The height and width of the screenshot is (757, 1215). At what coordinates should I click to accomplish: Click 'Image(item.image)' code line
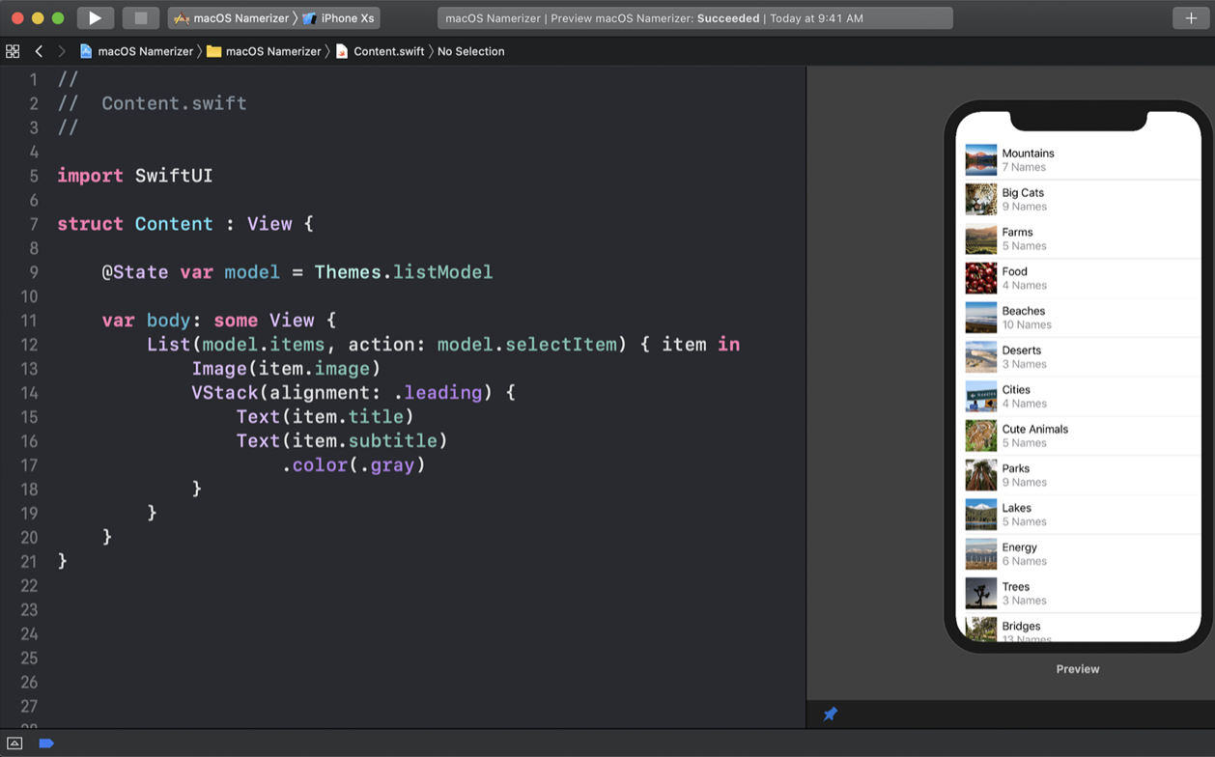tap(286, 369)
